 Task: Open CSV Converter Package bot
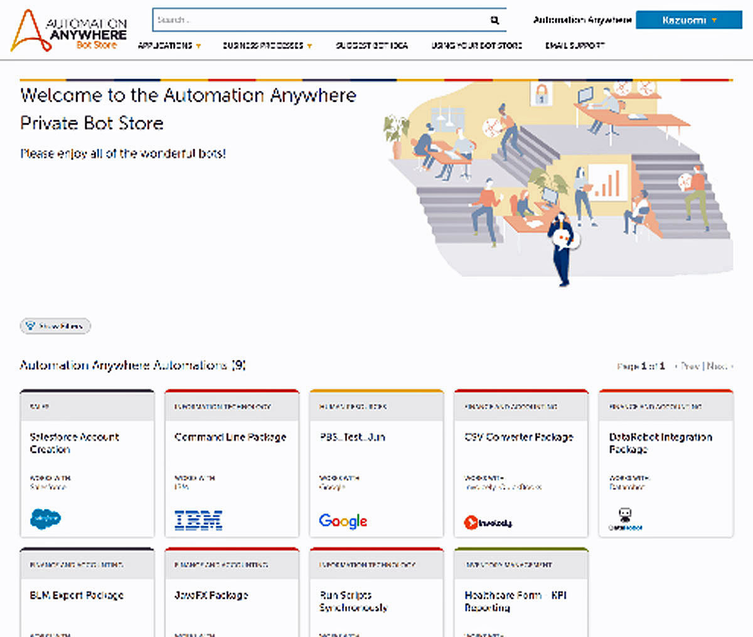pos(518,437)
